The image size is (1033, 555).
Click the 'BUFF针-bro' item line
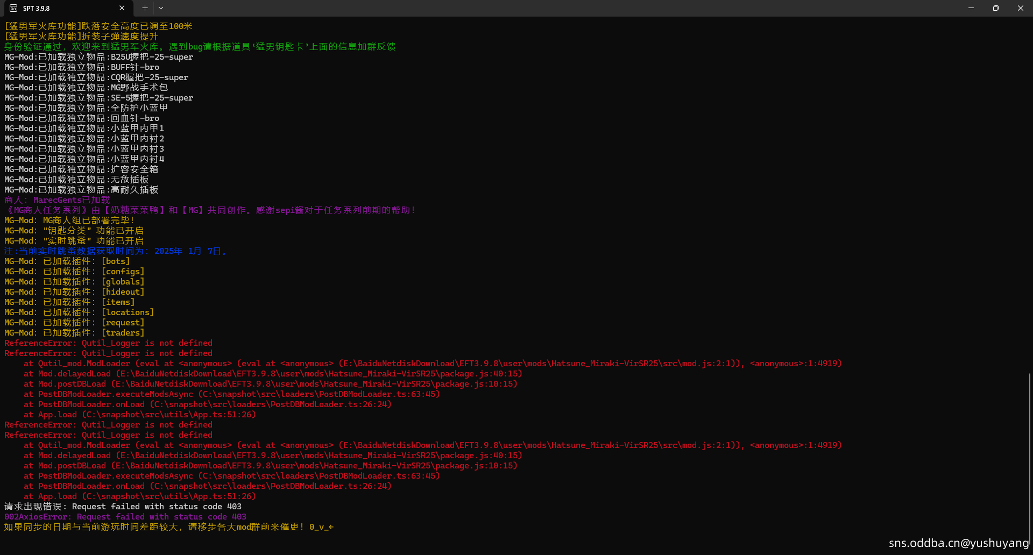pos(82,67)
